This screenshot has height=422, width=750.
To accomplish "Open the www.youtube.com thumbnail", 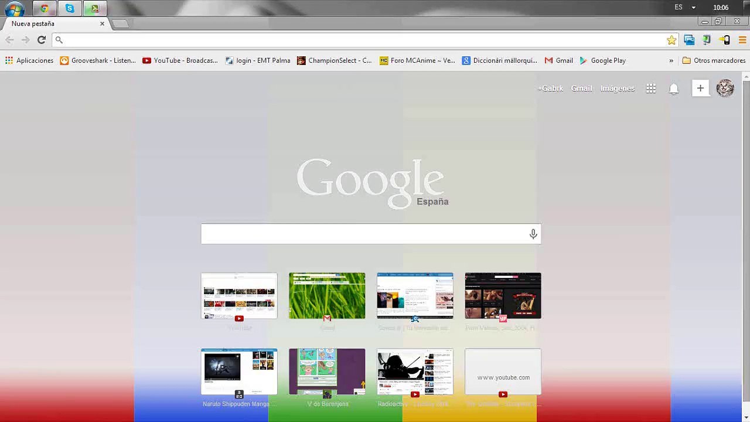I will tap(503, 372).
